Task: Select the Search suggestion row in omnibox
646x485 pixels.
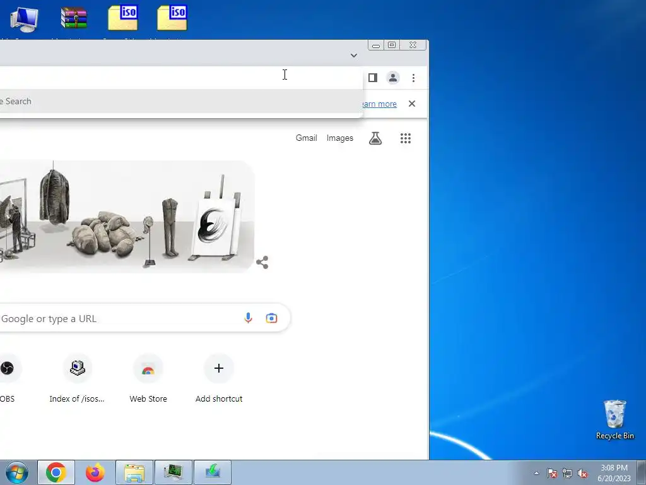Action: (181, 102)
